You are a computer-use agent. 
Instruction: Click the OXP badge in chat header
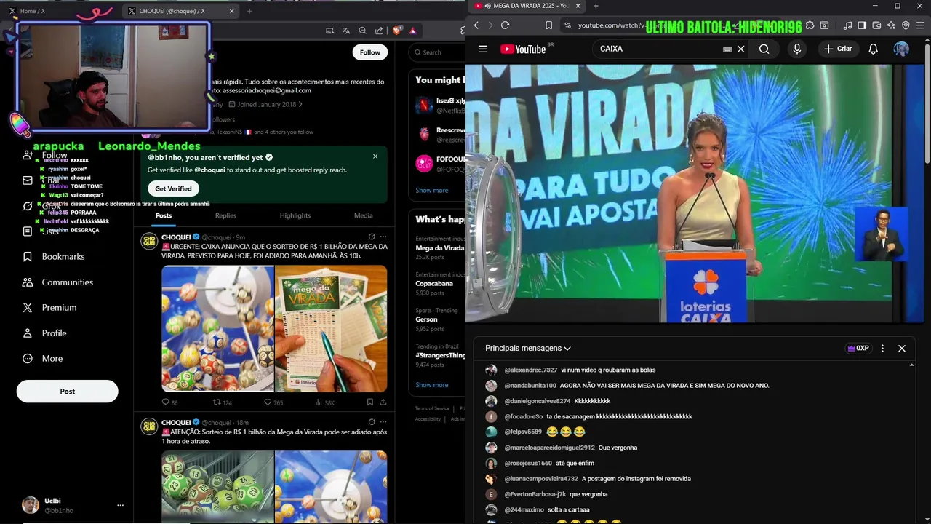point(858,349)
